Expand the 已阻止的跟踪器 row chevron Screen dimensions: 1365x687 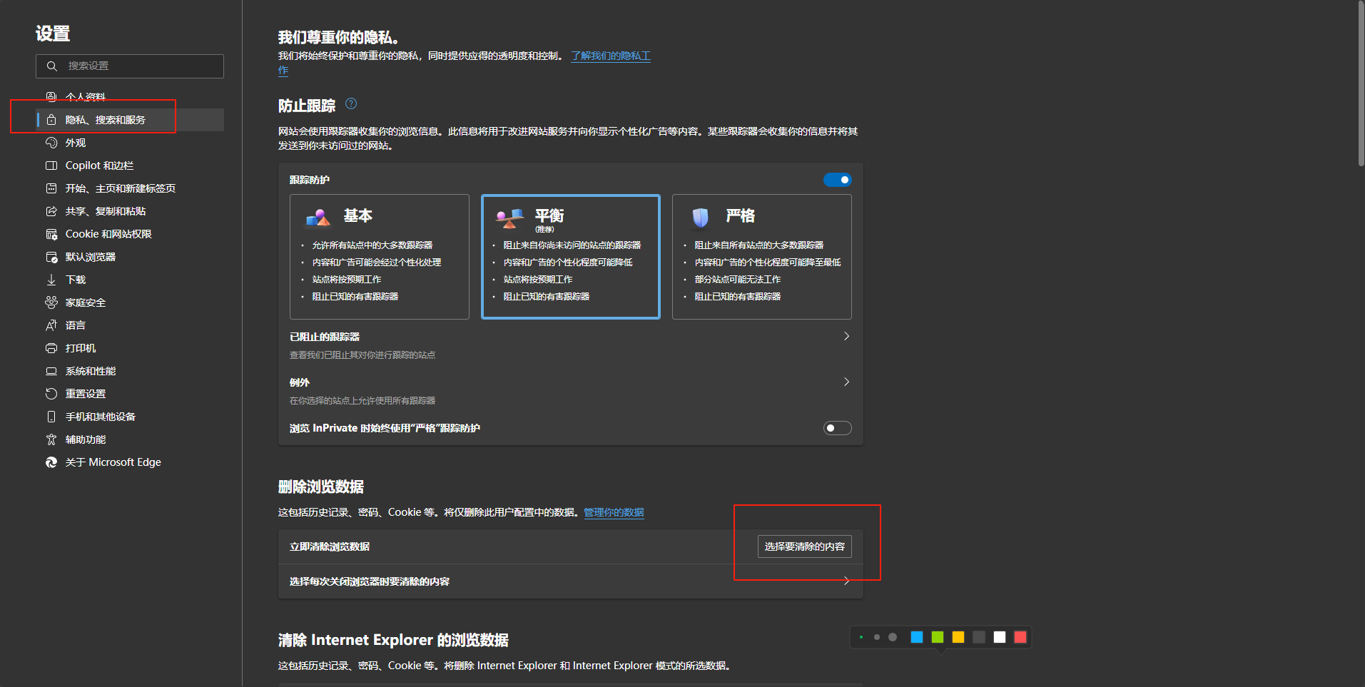[x=846, y=336]
